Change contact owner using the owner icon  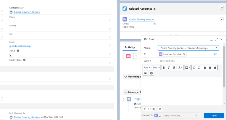tap(110, 12)
